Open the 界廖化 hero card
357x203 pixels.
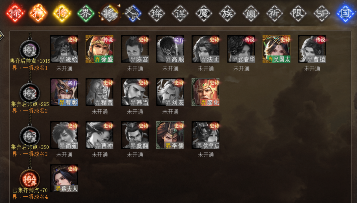(206, 92)
